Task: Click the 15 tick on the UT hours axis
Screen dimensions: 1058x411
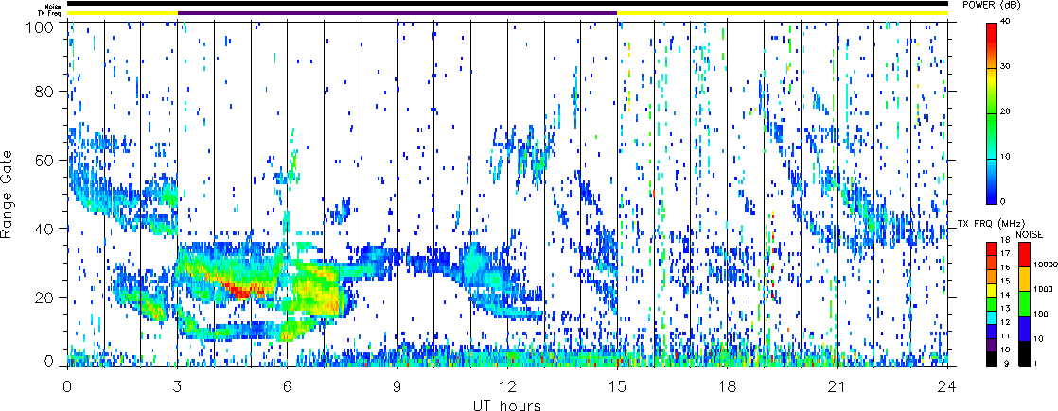Action: pyautogui.click(x=617, y=386)
